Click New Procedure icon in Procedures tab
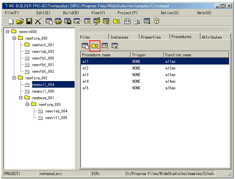235x179 pixels. (85, 46)
